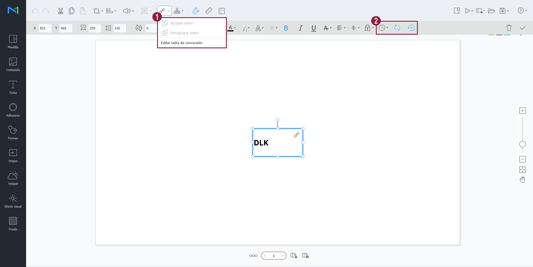Click the X position input field

(45, 28)
